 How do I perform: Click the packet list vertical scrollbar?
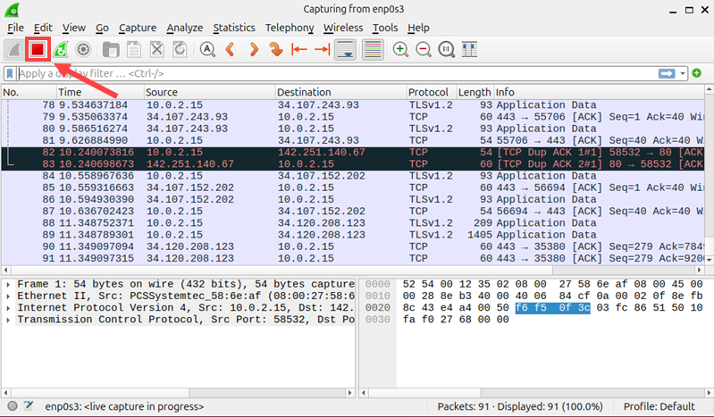(709, 175)
